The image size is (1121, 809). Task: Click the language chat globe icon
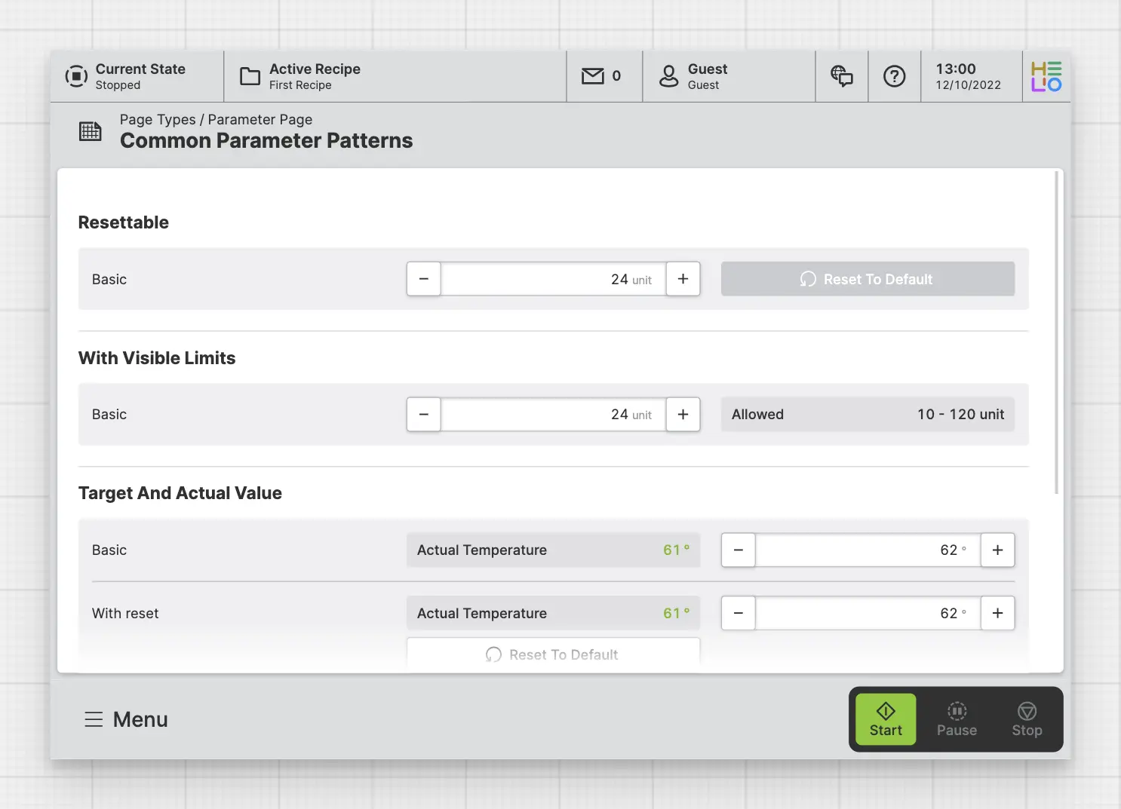pyautogui.click(x=841, y=76)
